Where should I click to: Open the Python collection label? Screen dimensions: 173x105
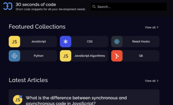pos(39,56)
